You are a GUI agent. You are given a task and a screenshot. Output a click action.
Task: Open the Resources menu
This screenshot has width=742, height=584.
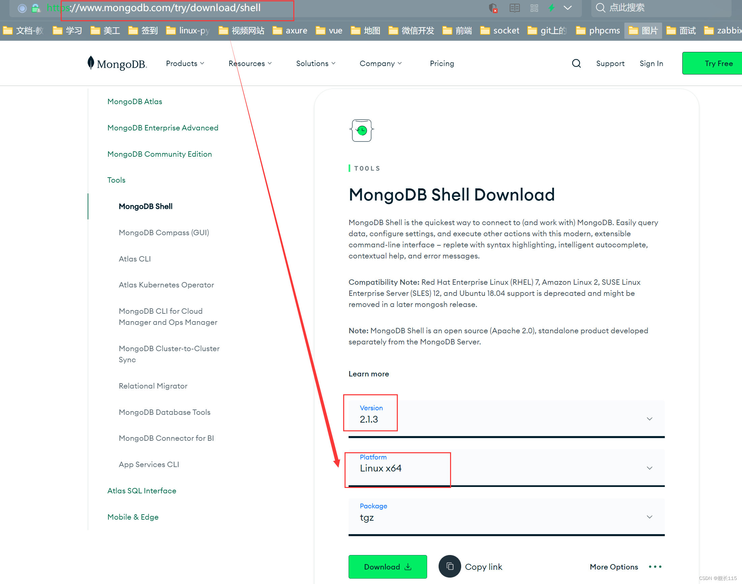tap(250, 63)
